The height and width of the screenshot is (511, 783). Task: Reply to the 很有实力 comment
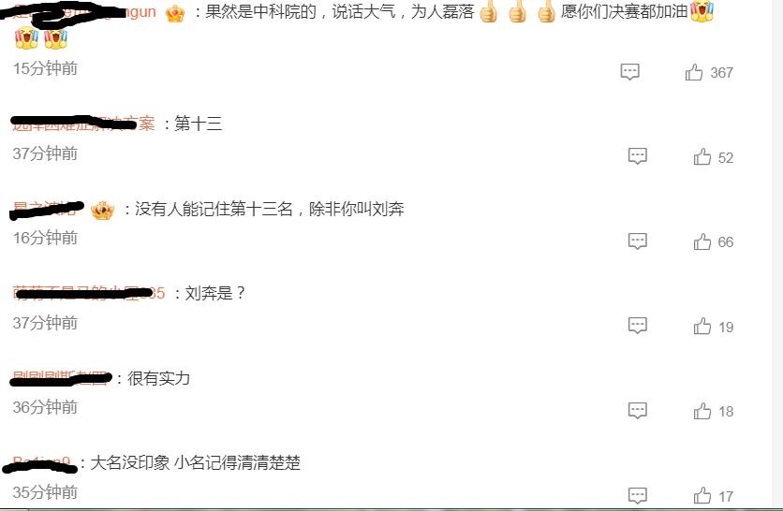tap(637, 411)
